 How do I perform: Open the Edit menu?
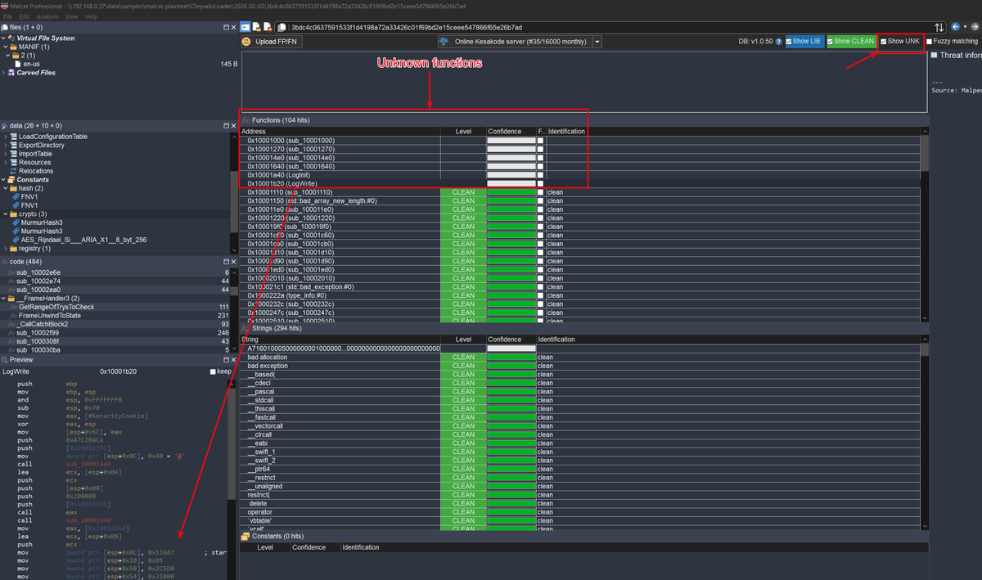click(x=25, y=16)
